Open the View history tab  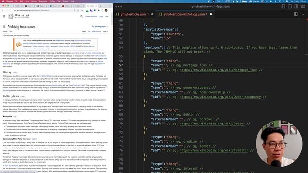coord(96,31)
